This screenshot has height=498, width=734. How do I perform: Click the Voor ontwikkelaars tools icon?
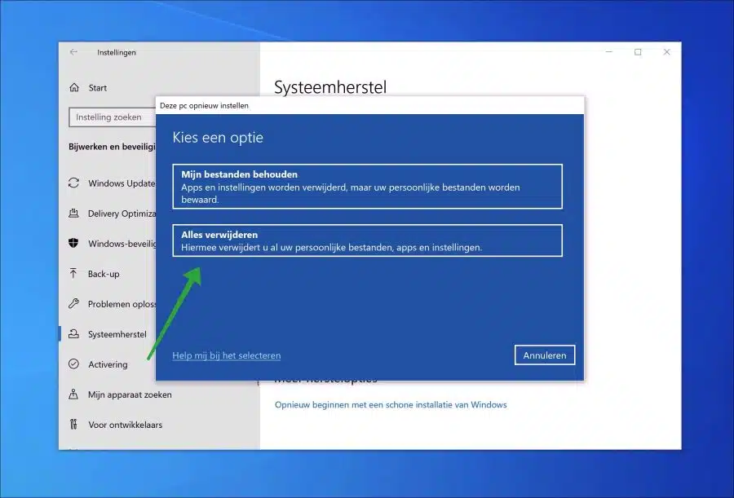(x=73, y=425)
